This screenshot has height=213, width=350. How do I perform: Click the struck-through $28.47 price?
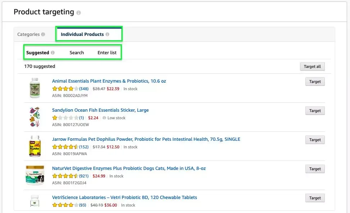tap(99, 89)
